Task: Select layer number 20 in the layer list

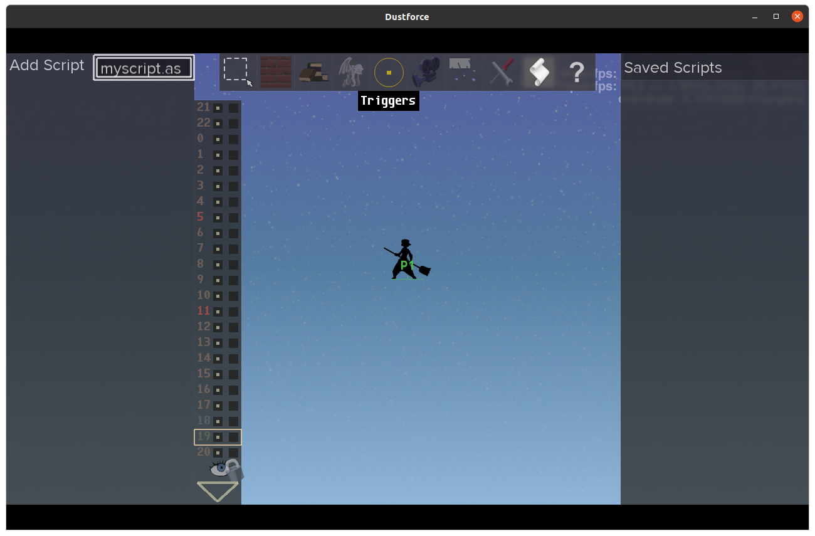Action: (x=204, y=452)
